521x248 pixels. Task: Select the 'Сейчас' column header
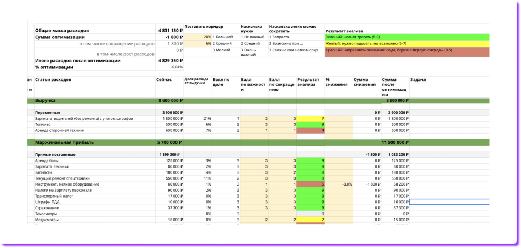pyautogui.click(x=163, y=80)
